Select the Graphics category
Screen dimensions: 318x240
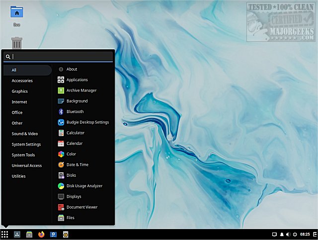pyautogui.click(x=27, y=91)
